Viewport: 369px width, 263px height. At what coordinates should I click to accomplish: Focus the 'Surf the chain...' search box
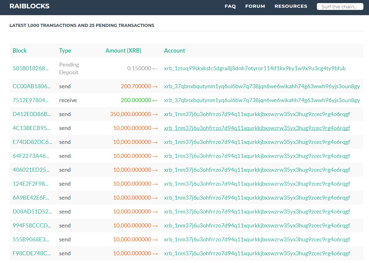click(340, 6)
